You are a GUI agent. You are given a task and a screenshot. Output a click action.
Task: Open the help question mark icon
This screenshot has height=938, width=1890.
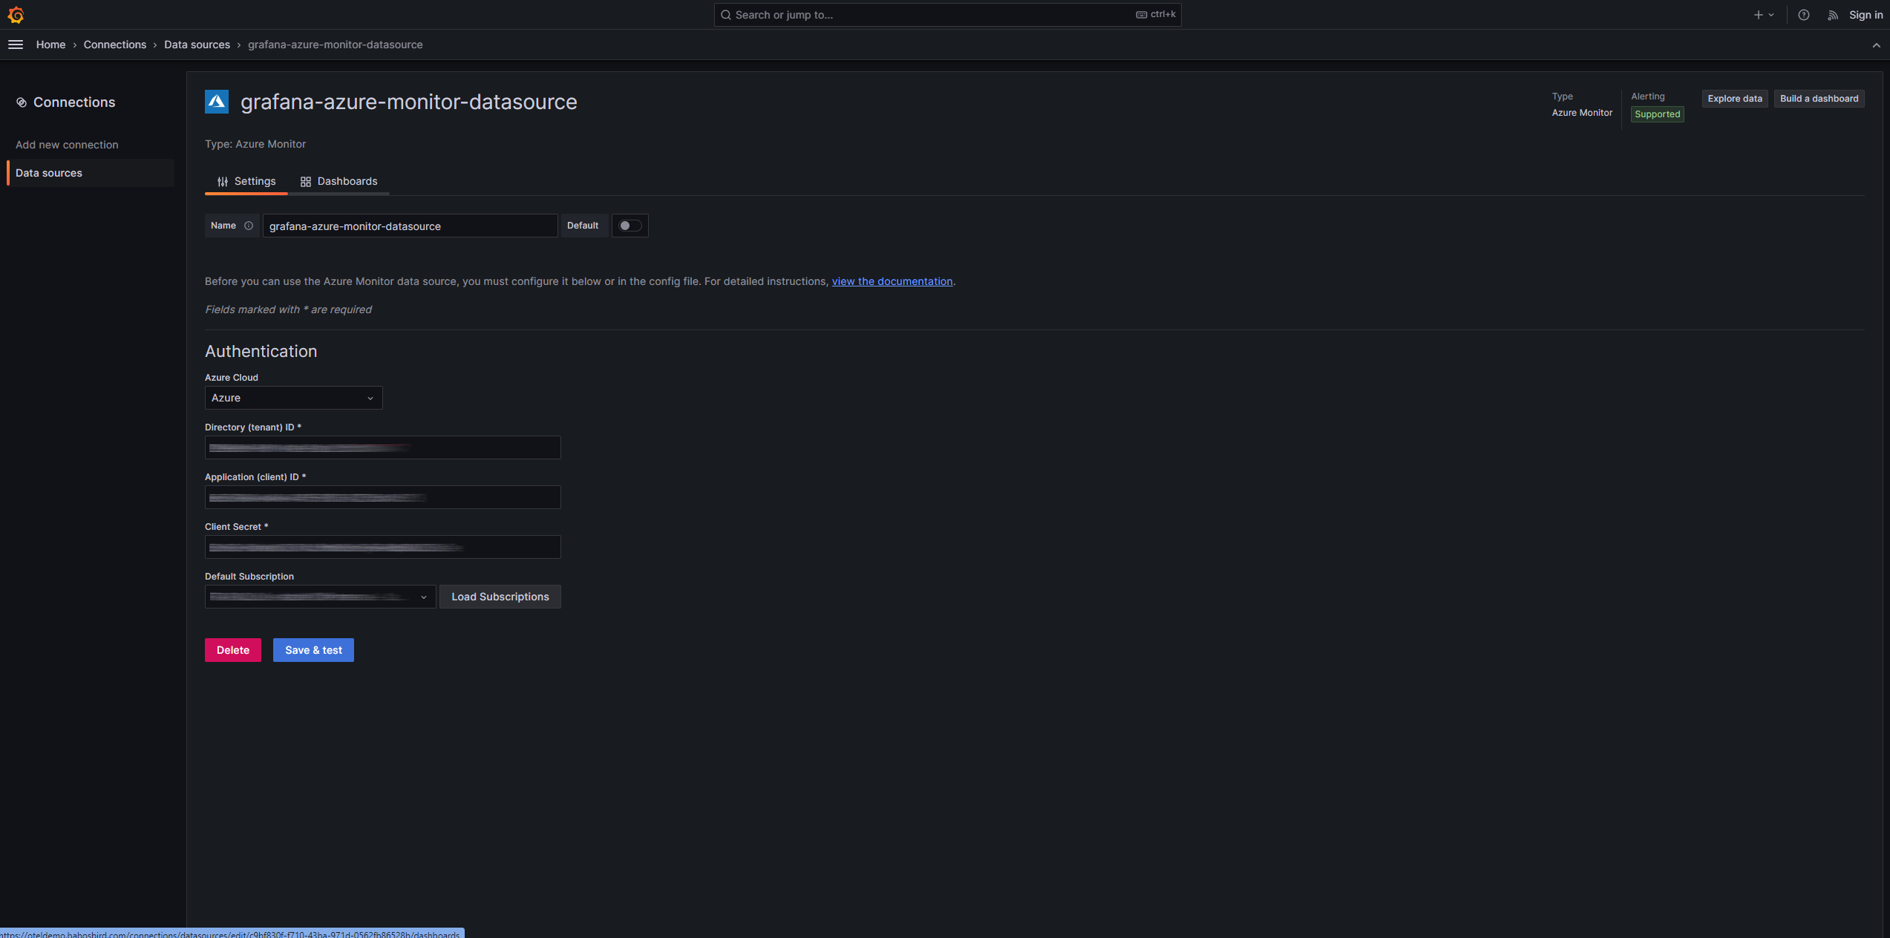click(1803, 15)
